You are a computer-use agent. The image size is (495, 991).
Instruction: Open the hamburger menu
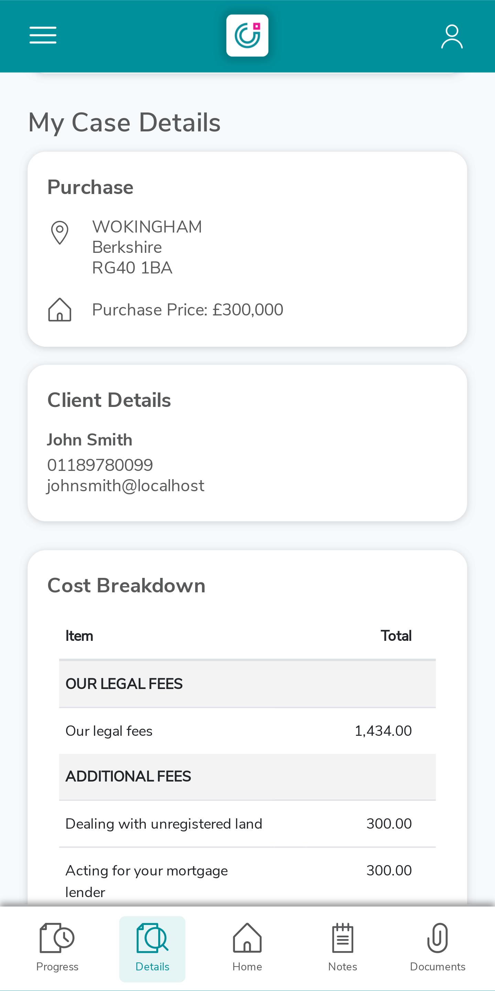pyautogui.click(x=43, y=35)
